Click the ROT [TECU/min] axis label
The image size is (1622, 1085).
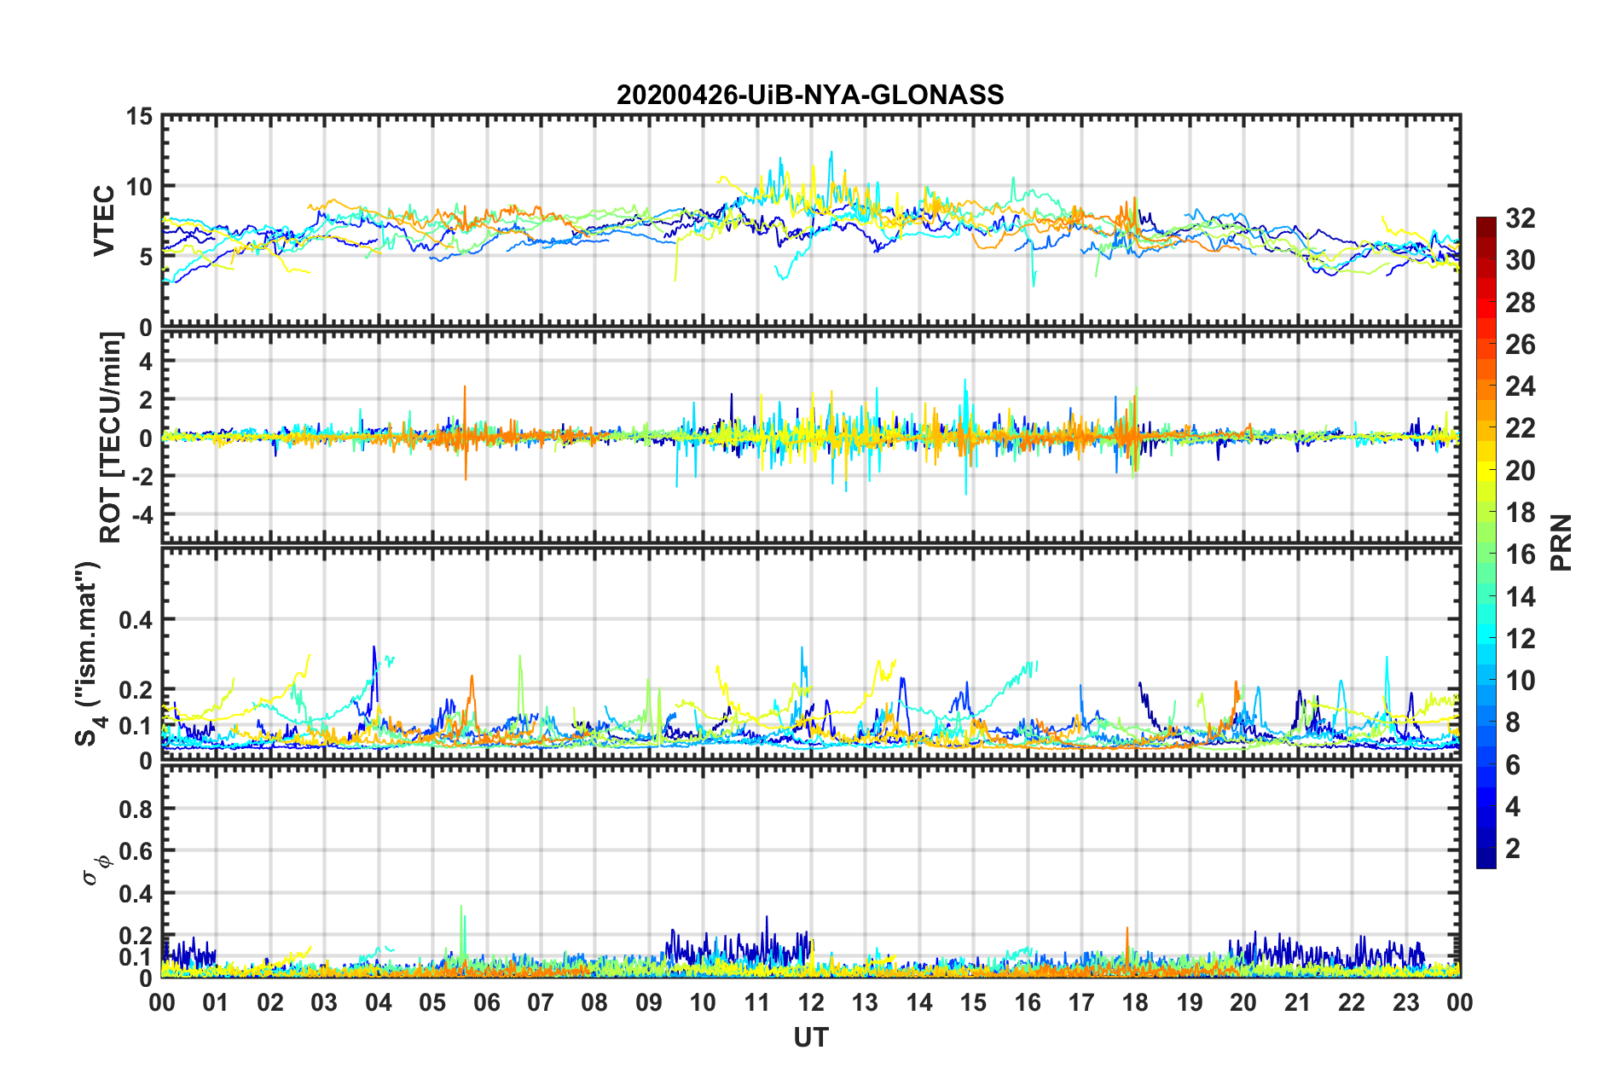(111, 437)
